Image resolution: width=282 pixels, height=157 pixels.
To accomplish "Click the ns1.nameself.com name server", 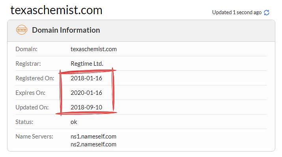I will (x=93, y=137).
